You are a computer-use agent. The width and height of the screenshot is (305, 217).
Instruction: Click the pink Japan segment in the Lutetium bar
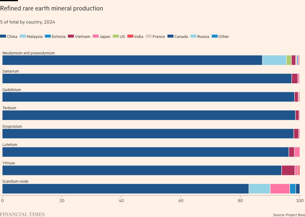coord(297,152)
